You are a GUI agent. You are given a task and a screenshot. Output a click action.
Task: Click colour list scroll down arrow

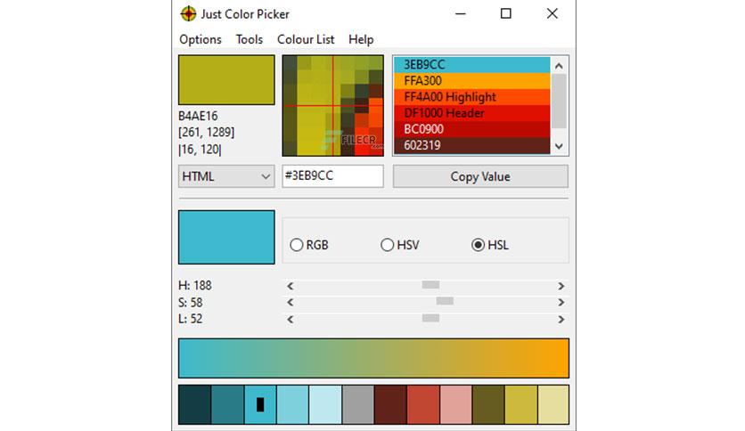tap(559, 146)
